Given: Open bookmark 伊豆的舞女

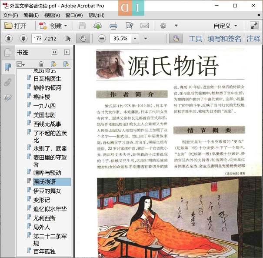Looking at the screenshot, I should click(47, 191).
